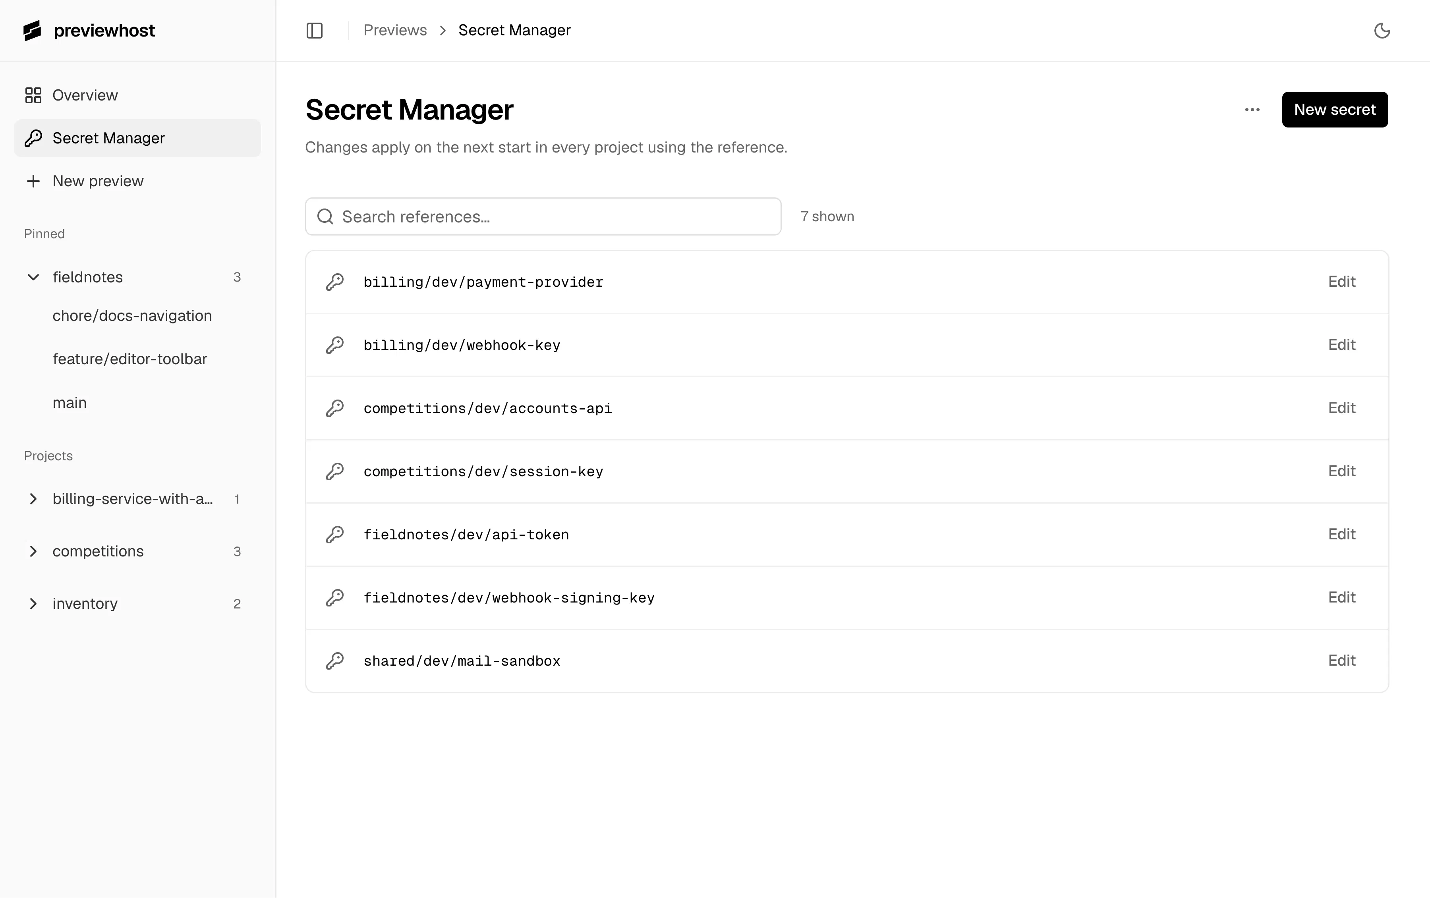Click key icon for competitions/dev/session-key
The width and height of the screenshot is (1430, 898).
coord(335,471)
